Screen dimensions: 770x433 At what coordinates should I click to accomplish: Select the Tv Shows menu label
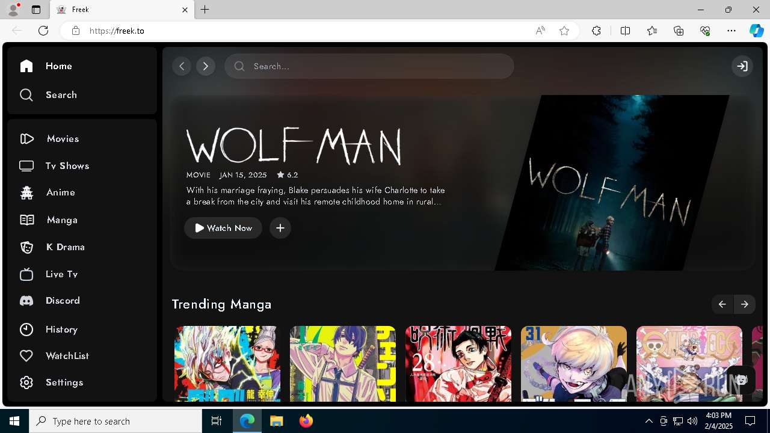click(67, 166)
